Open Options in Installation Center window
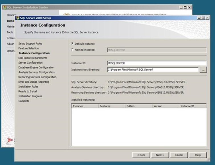 pos(11,51)
